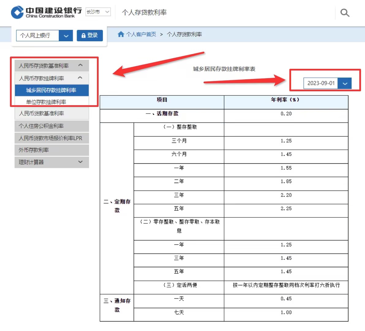Open the 个人网上银行 dropdown arrow
Image resolution: width=365 pixels, height=331 pixels.
pyautogui.click(x=66, y=36)
